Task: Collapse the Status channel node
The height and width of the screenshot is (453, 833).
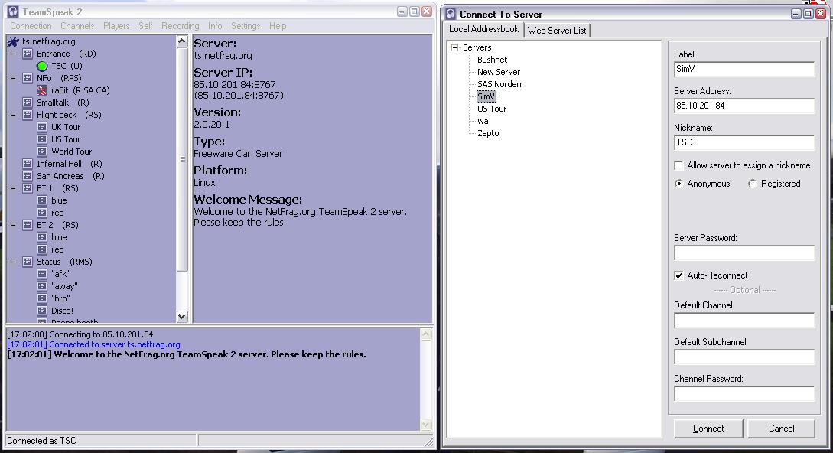Action: [x=13, y=262]
